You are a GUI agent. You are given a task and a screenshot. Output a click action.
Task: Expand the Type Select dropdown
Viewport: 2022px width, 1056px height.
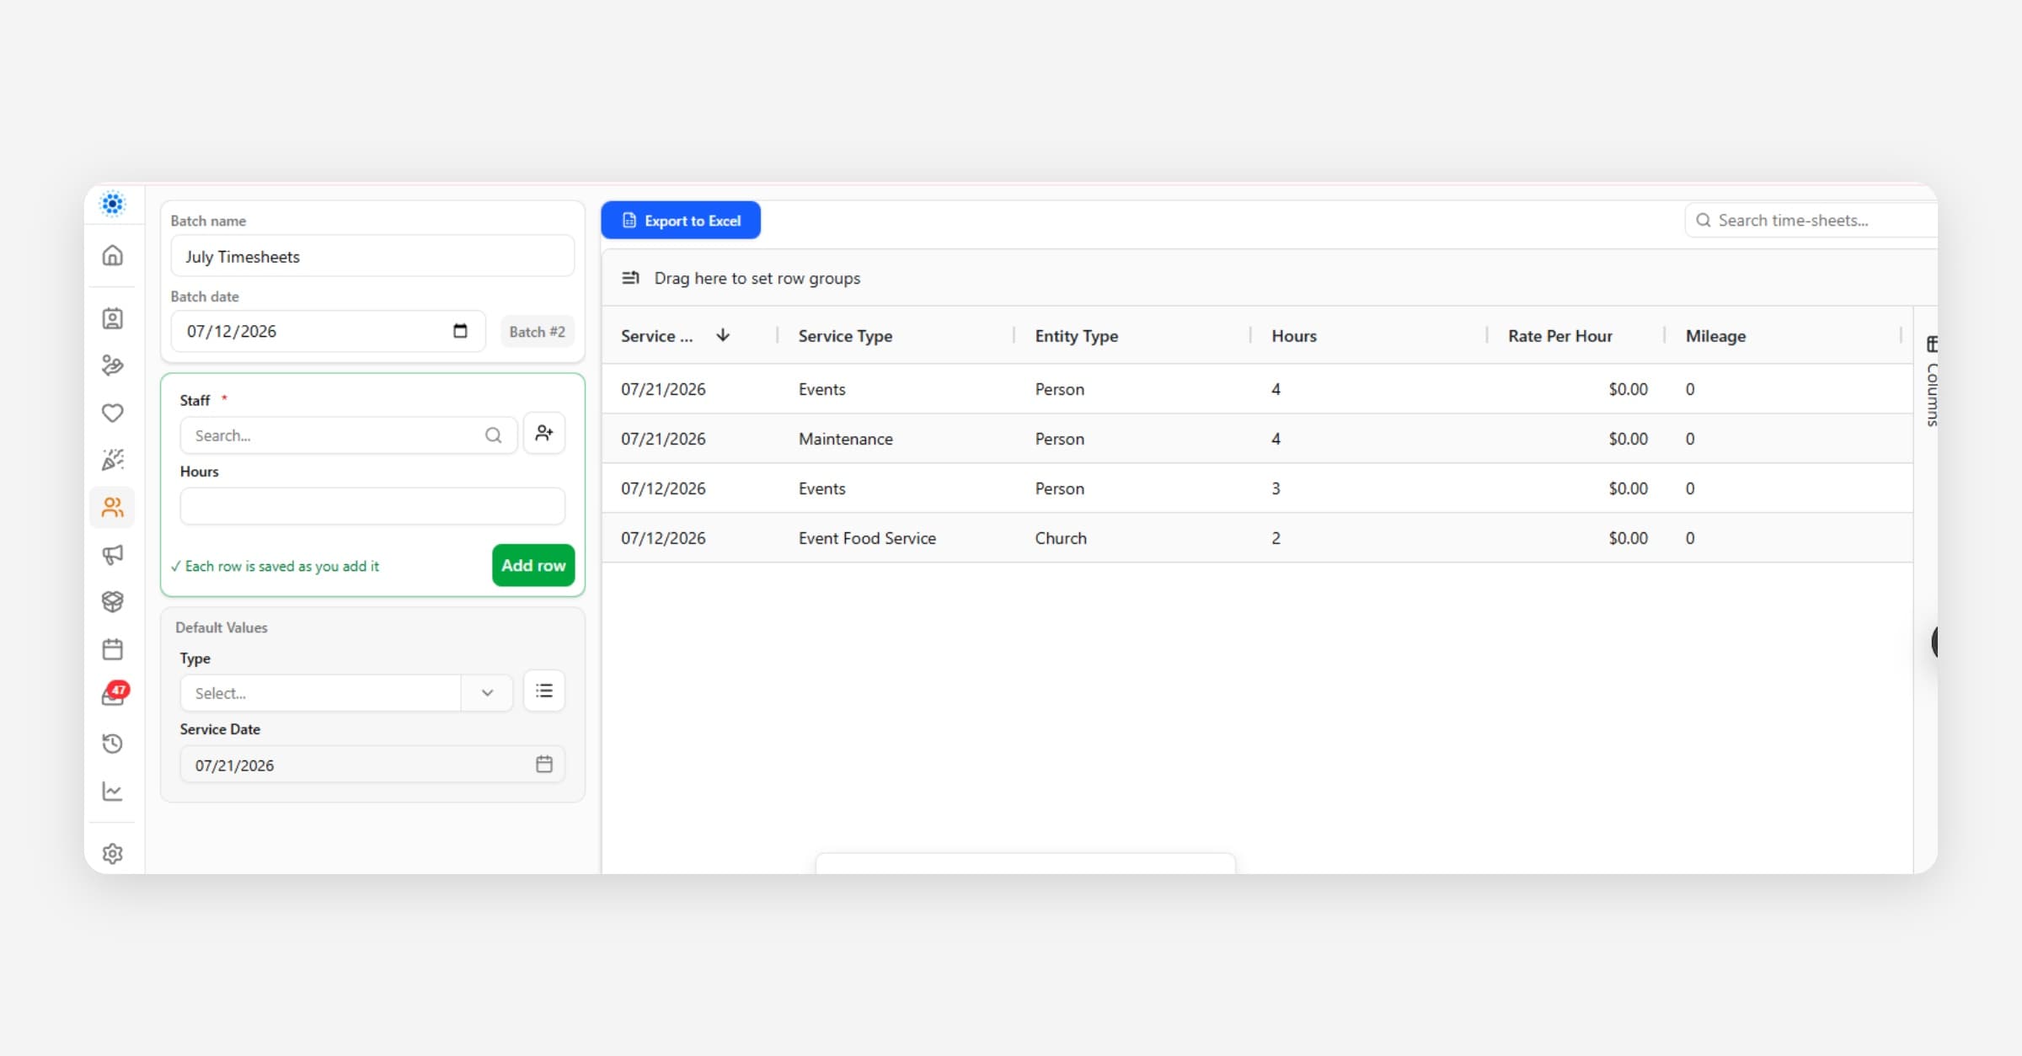[346, 693]
